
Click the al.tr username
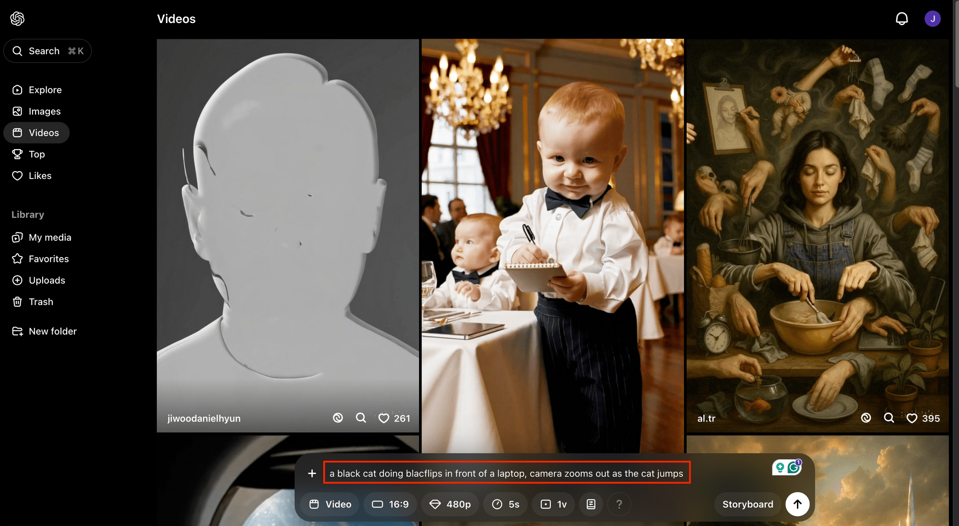pyautogui.click(x=706, y=419)
